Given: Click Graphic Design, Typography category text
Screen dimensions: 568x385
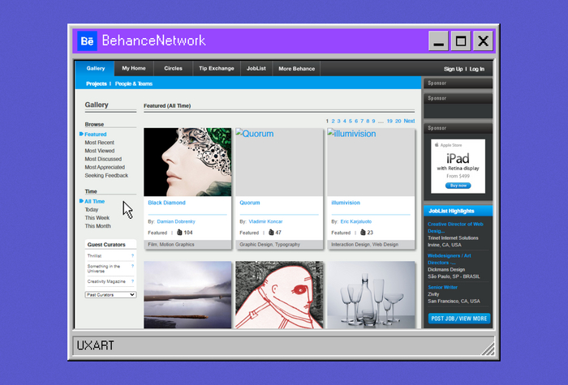Looking at the screenshot, I should [x=269, y=245].
